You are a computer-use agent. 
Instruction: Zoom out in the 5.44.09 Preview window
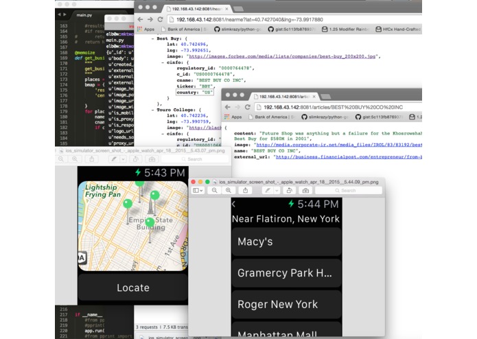click(214, 190)
